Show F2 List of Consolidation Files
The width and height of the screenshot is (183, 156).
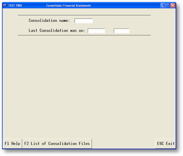click(57, 144)
